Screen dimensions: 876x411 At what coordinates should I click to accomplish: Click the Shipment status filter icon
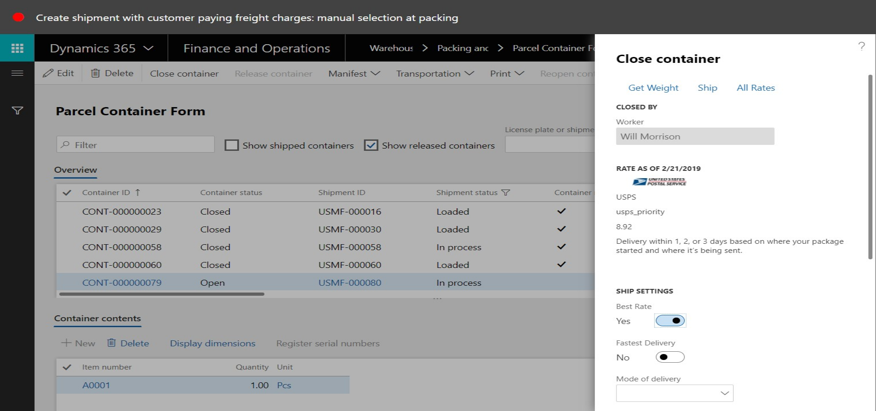click(506, 193)
